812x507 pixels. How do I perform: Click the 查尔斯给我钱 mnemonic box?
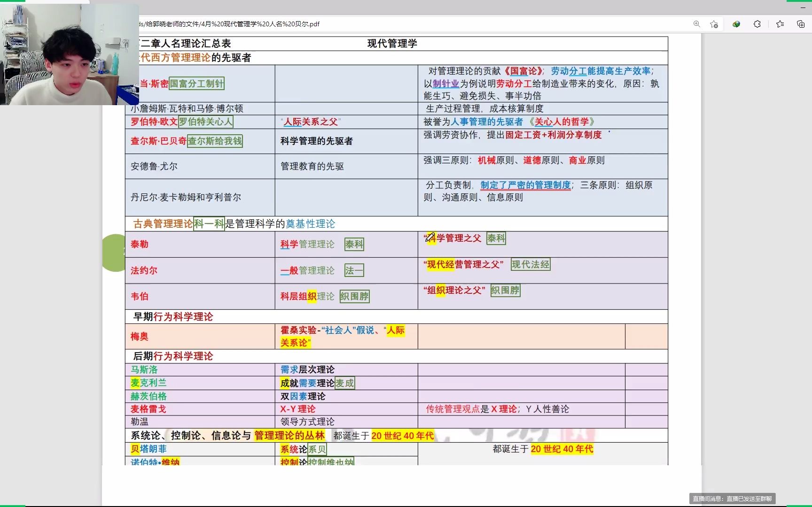click(215, 141)
